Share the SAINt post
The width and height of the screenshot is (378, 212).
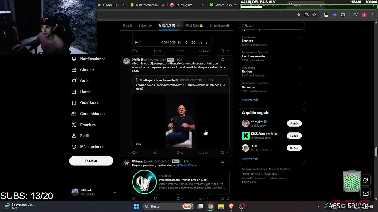coord(228,153)
